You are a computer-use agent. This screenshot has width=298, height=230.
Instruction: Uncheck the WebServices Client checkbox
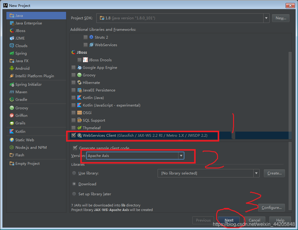(x=74, y=135)
